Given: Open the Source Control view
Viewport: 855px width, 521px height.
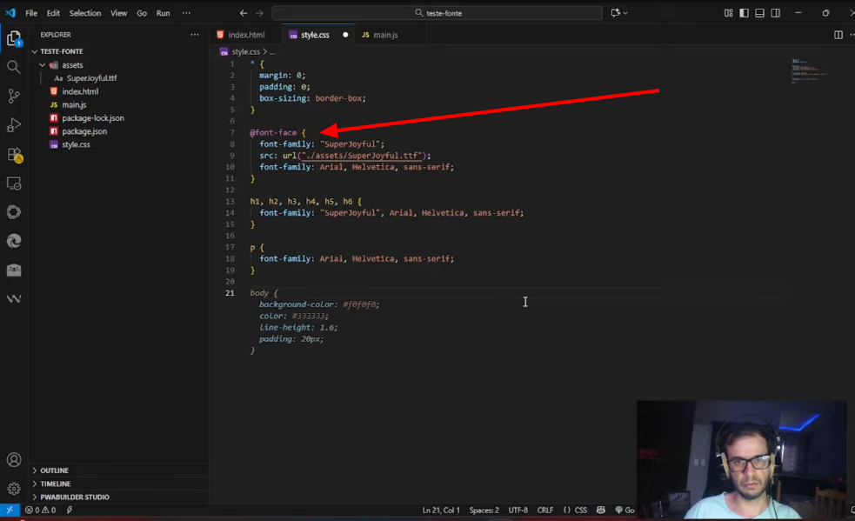Looking at the screenshot, I should click(14, 96).
